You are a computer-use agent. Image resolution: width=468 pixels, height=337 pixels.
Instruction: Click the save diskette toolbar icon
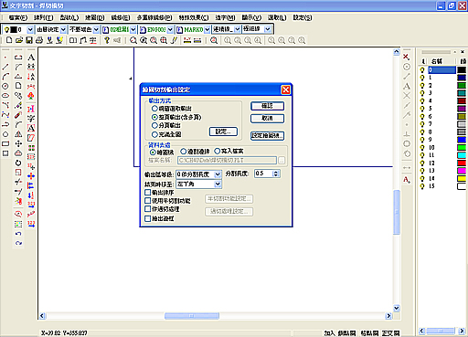coord(29,40)
